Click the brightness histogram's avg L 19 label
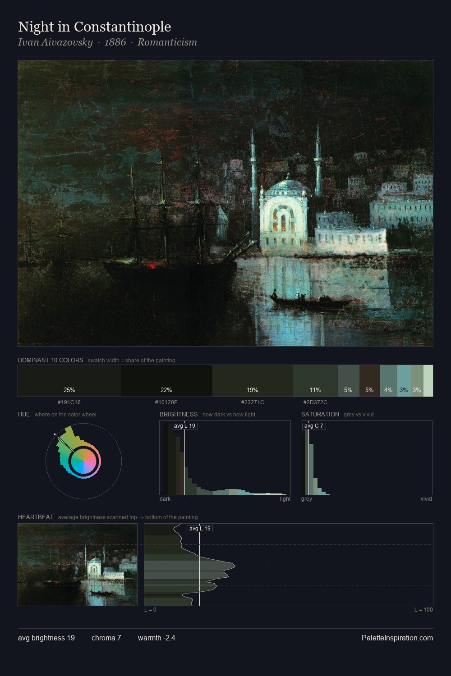This screenshot has width=451, height=676. click(x=185, y=426)
